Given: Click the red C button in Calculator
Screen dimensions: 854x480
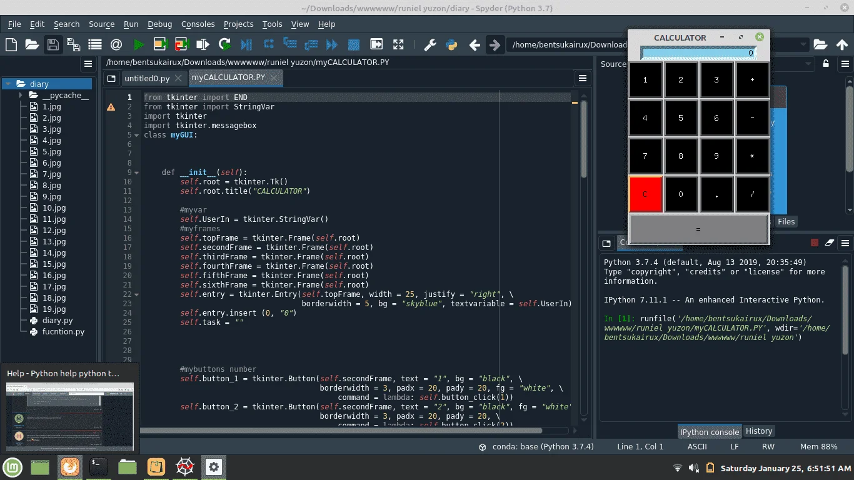Looking at the screenshot, I should coord(645,194).
